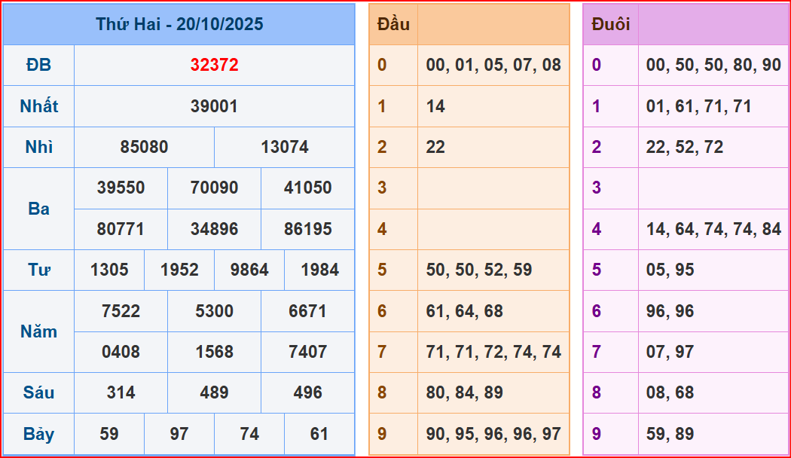Click seventh prize number 61 in Bảy row
The height and width of the screenshot is (458, 791).
tap(319, 435)
